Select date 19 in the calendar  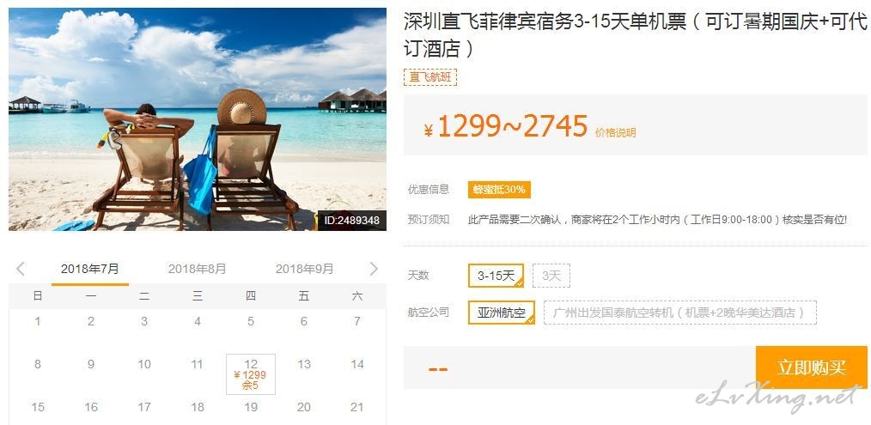point(251,407)
